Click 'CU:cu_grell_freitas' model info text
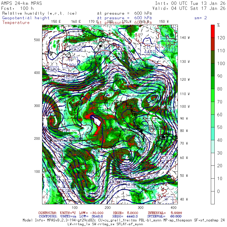 [118, 220]
